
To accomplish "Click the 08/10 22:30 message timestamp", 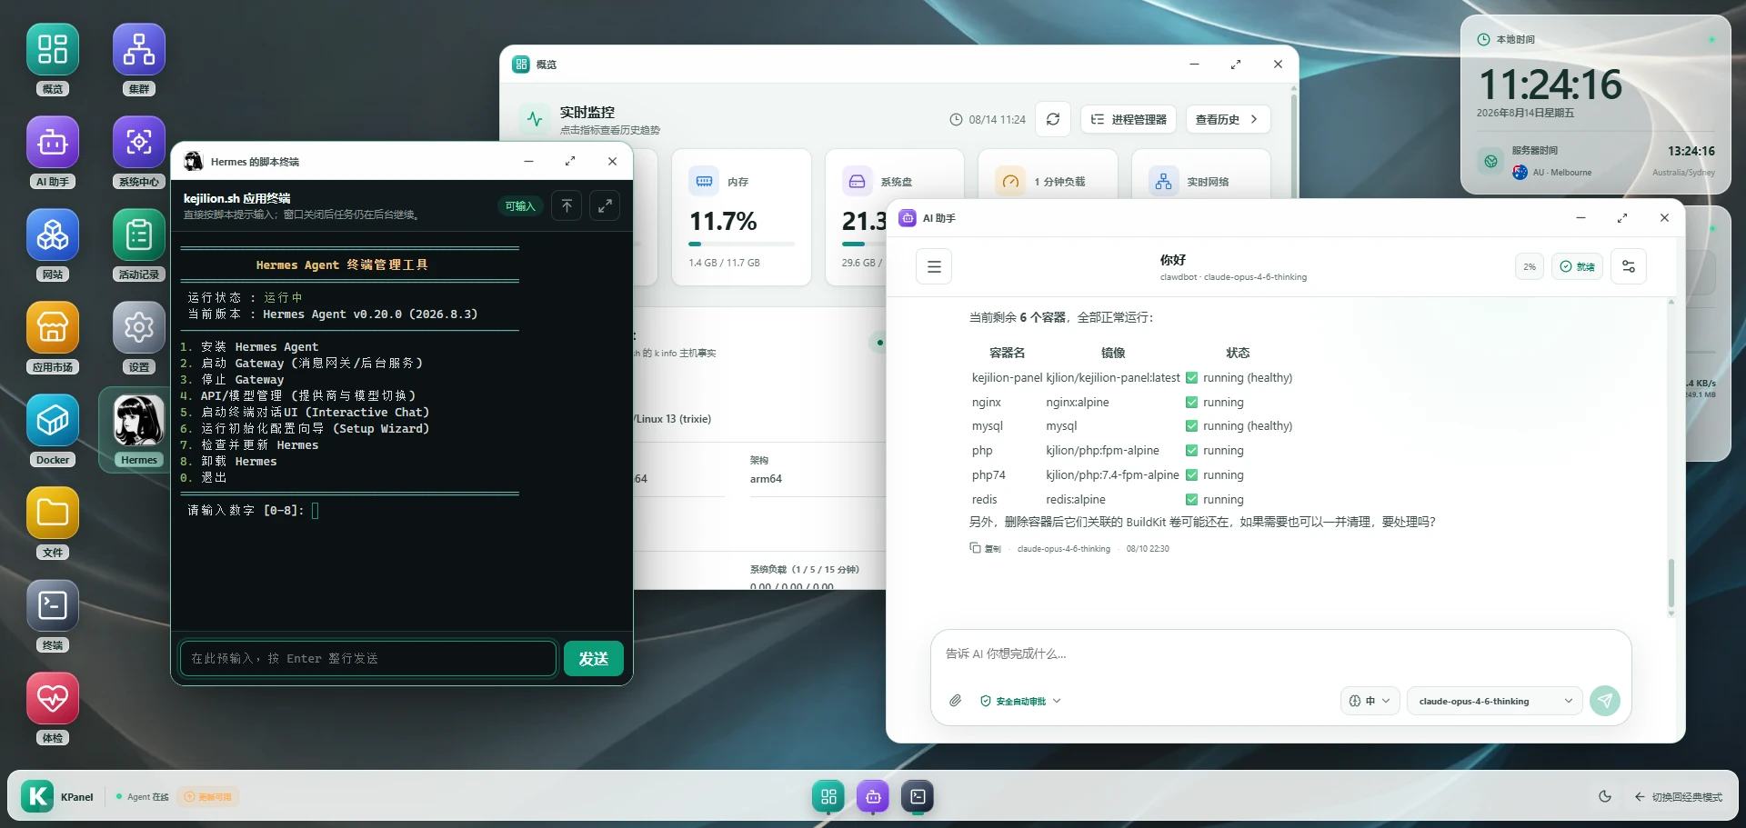I will click(1148, 549).
